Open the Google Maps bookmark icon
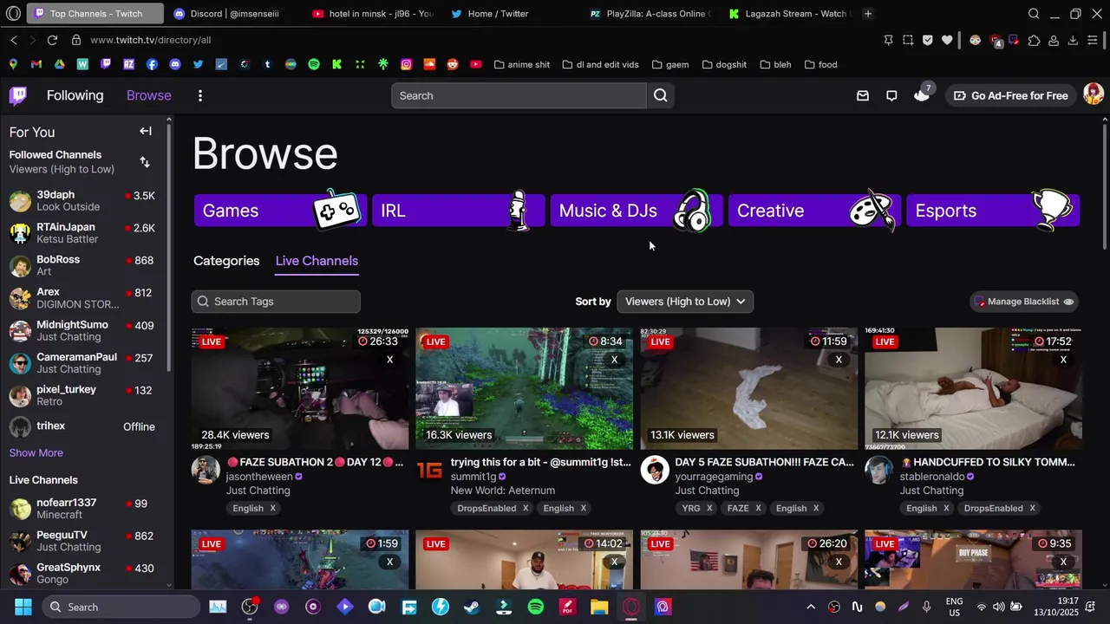The height and width of the screenshot is (624, 1110). pos(13,64)
